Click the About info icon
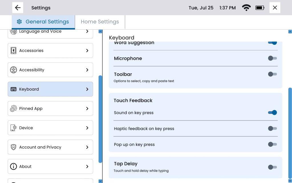Screen dimensions: 292x183 (x=13, y=166)
